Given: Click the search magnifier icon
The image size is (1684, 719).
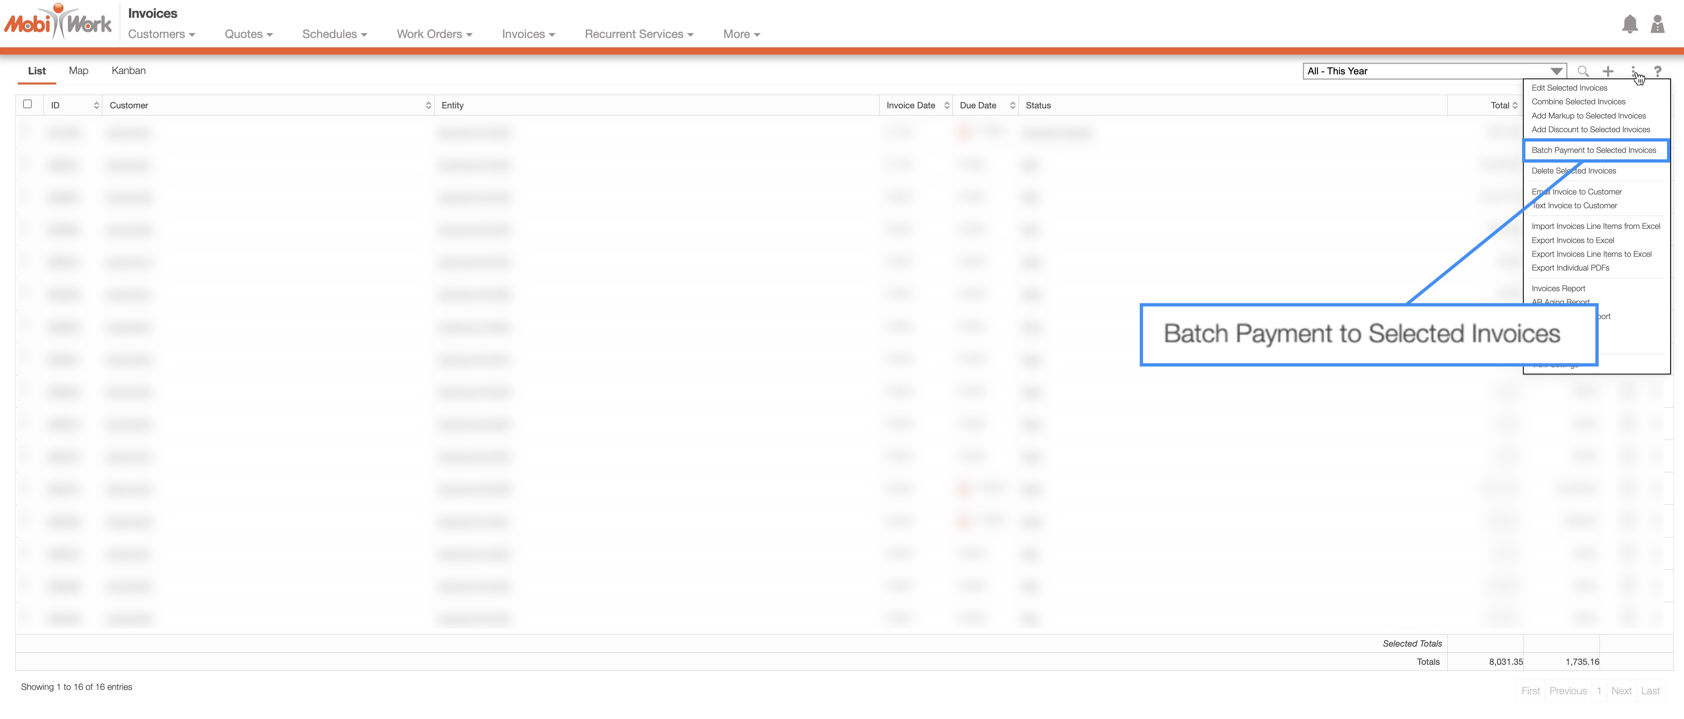Looking at the screenshot, I should pyautogui.click(x=1583, y=71).
